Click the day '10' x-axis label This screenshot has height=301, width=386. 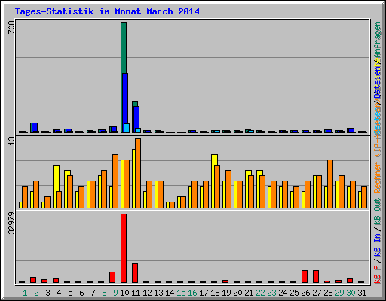click(x=124, y=293)
